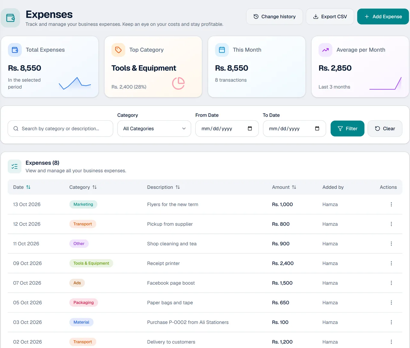Export expenses as CSV
Screen dimensions: 410x348
[330, 17]
